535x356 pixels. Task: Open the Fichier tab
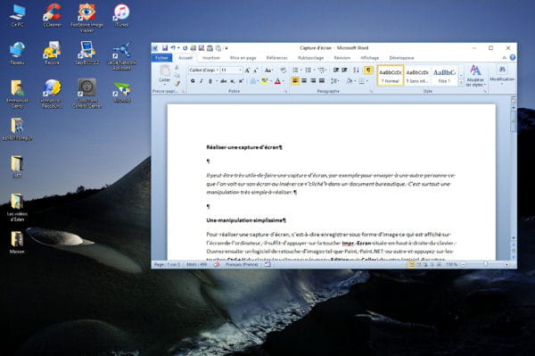click(x=161, y=58)
